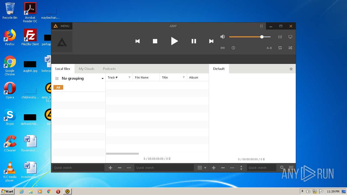Open library view mode dropdown

pyautogui.click(x=202, y=168)
